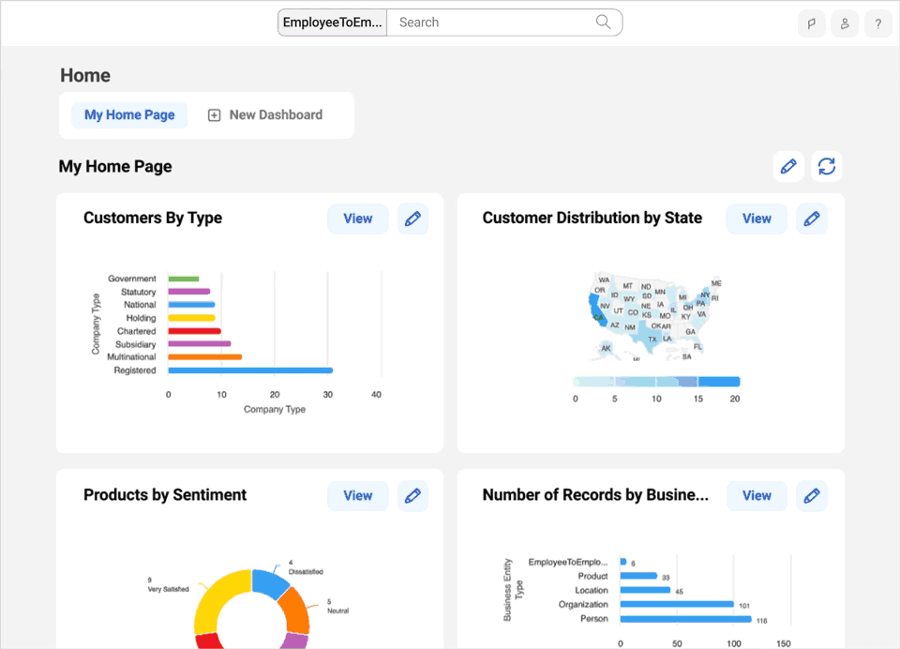This screenshot has width=900, height=649.
Task: Click the 'Dissatisfied' donut label
Action: tap(306, 572)
